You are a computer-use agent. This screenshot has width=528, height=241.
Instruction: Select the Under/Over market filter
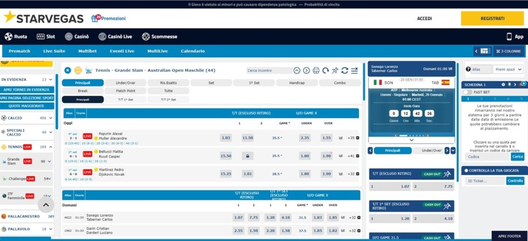coord(125,83)
